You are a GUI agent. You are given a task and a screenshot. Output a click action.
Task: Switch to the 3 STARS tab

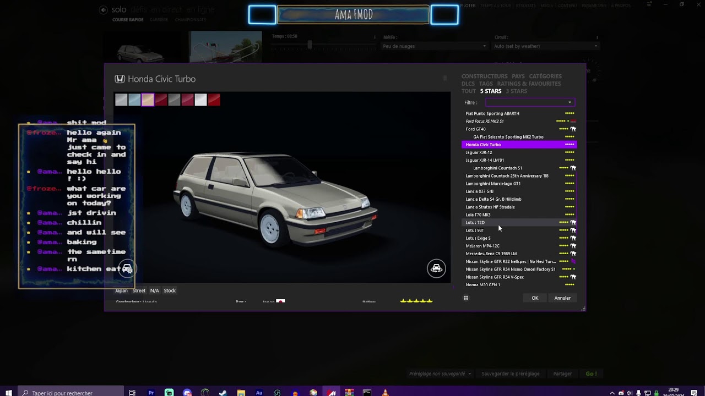[x=517, y=91]
